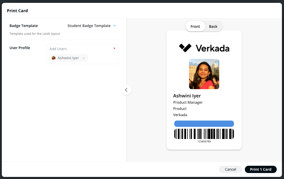
Task: Switch to the Back view of the badge
Action: point(213,26)
